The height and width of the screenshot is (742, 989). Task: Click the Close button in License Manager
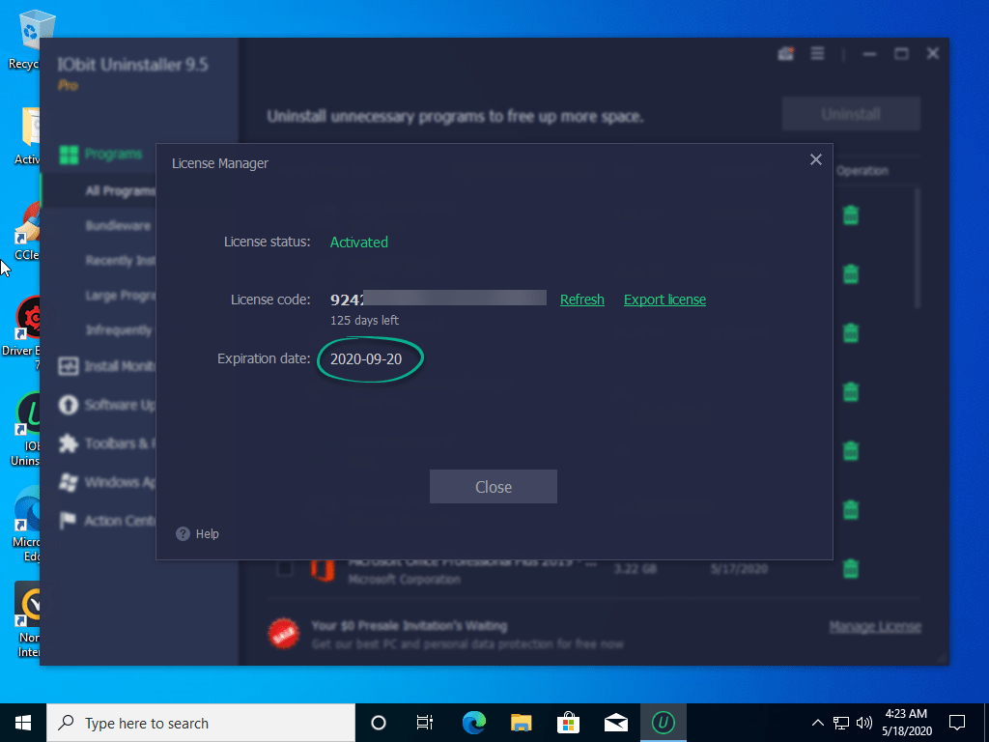point(494,487)
